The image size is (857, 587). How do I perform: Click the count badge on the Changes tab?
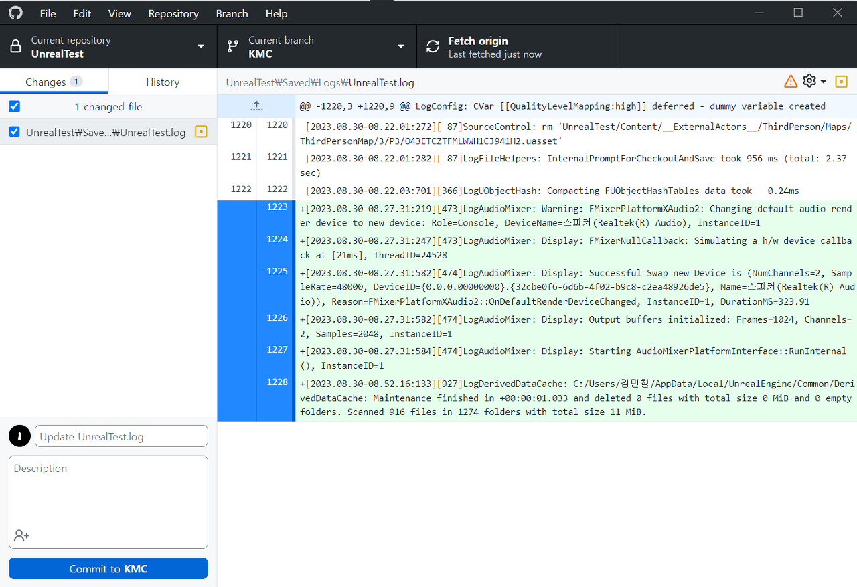tap(76, 82)
